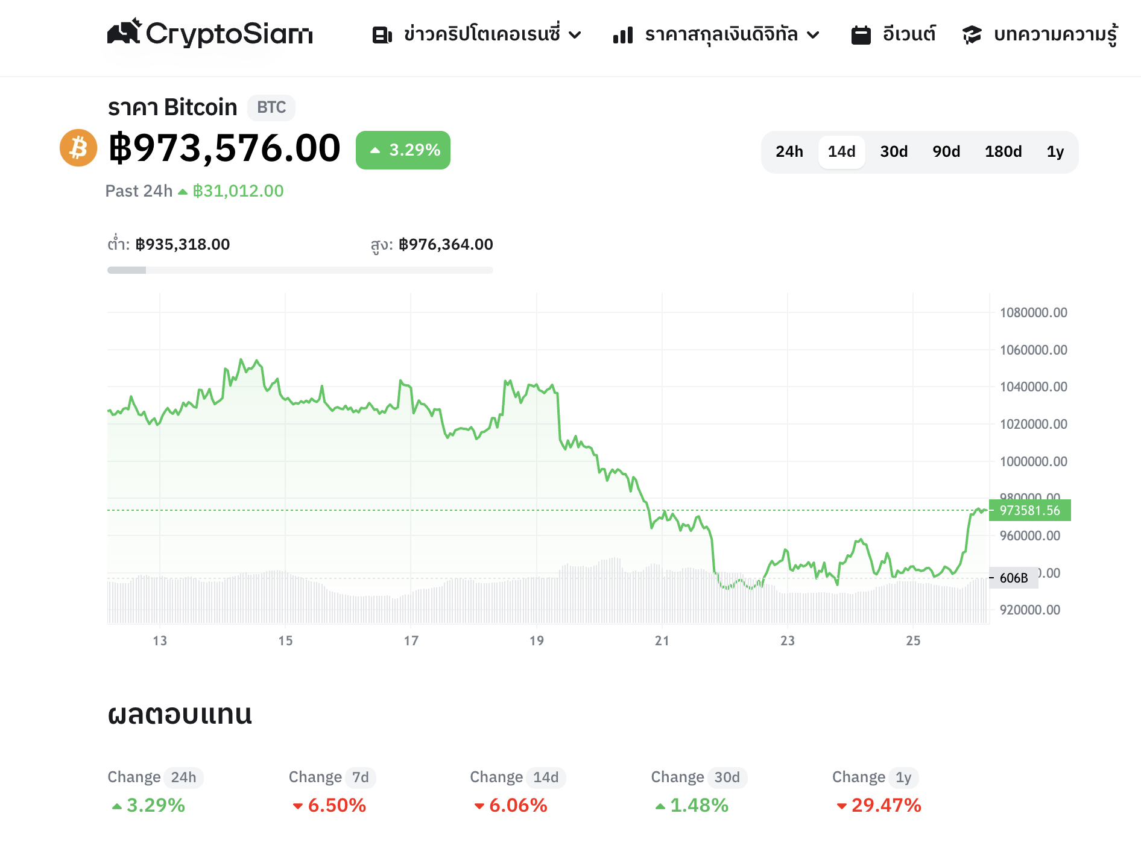Click the bar chart icon beside ราคาสกุลเงินดิจิทัล
The image size is (1141, 866).
tap(623, 35)
